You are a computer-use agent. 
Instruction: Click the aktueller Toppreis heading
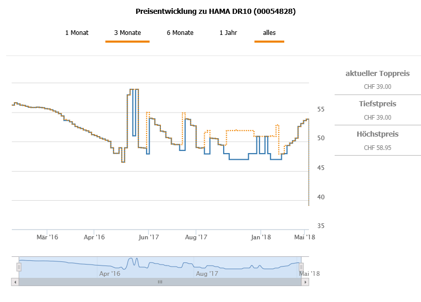[x=377, y=74]
